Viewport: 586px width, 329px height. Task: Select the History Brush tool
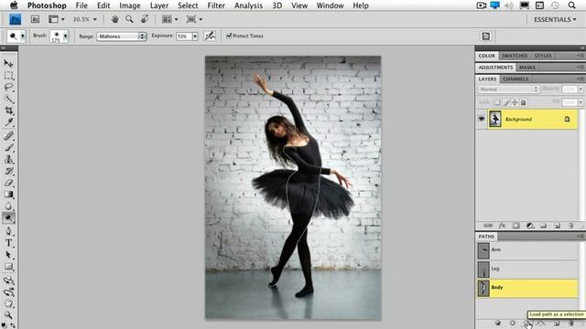[8, 171]
